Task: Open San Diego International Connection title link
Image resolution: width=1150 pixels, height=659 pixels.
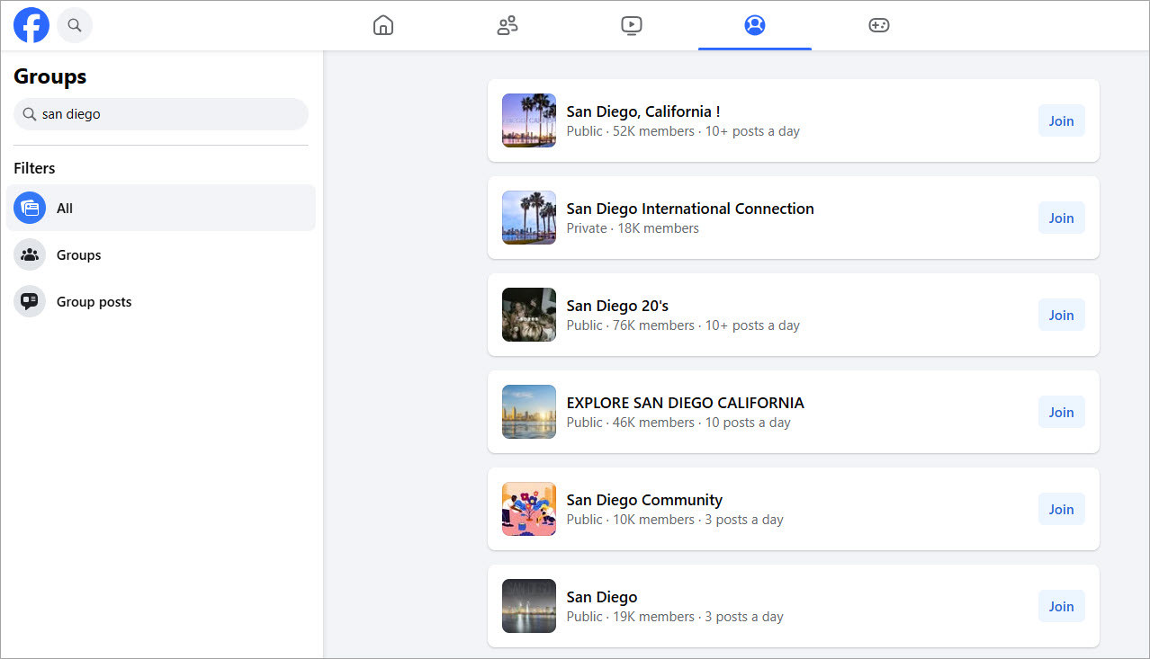Action: [x=690, y=209]
